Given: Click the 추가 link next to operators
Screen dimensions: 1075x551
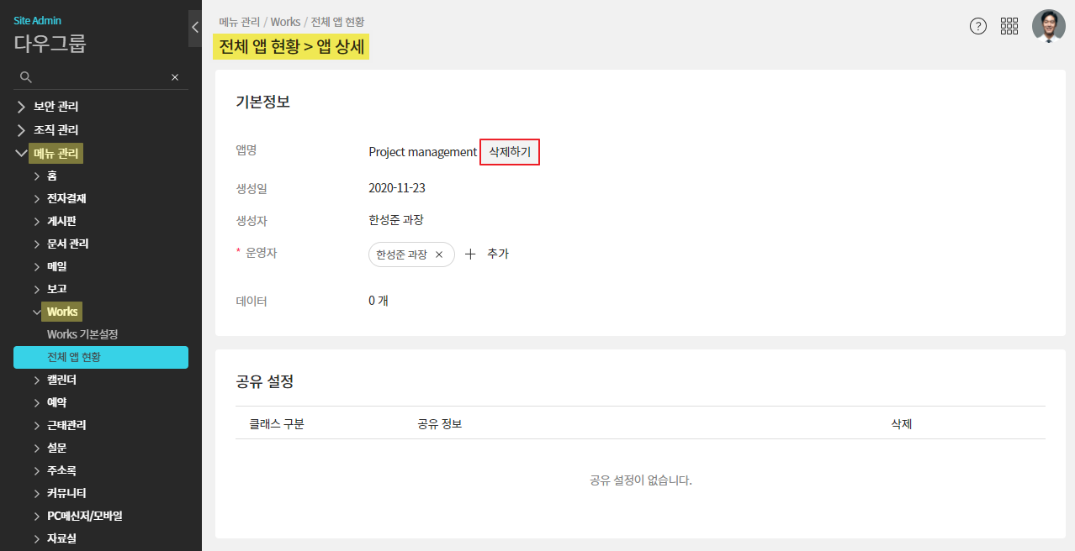Looking at the screenshot, I should click(x=498, y=254).
